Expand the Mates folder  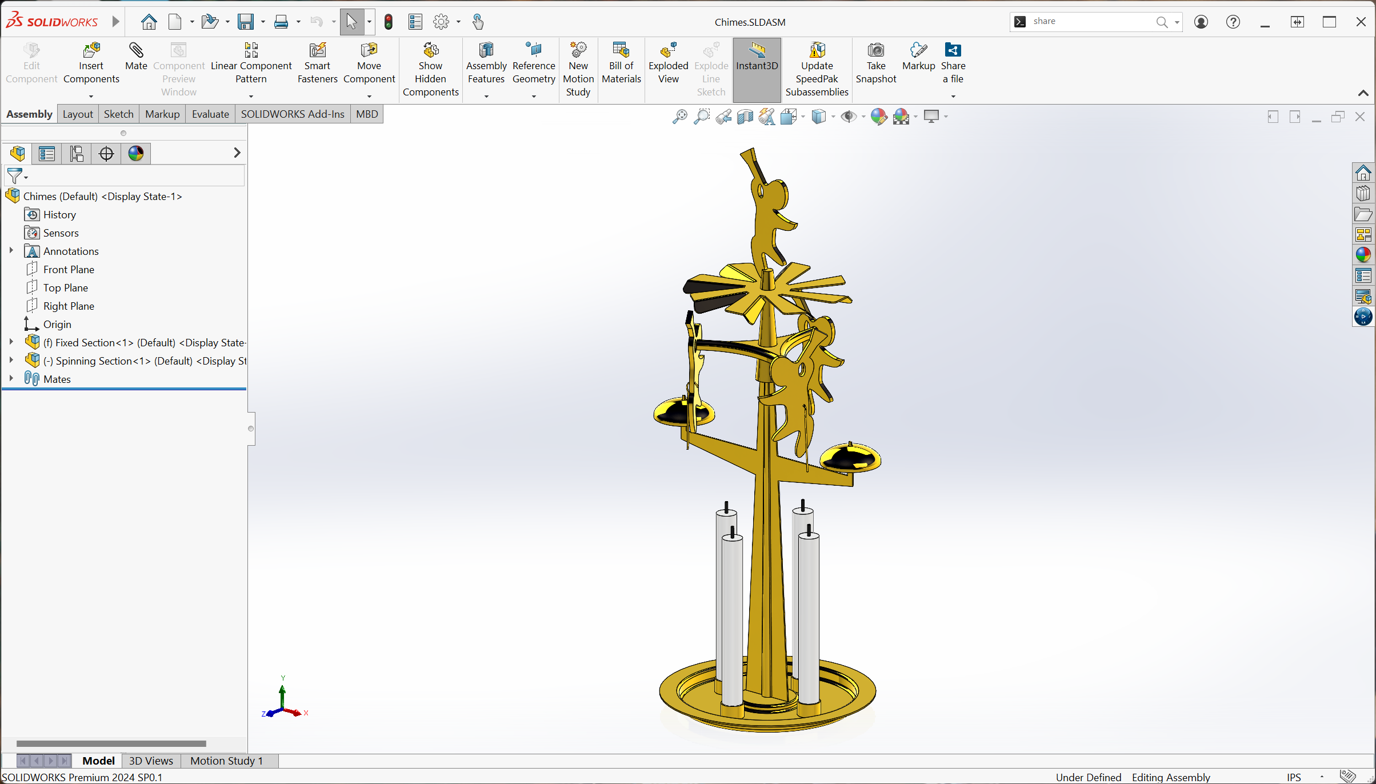click(x=11, y=379)
